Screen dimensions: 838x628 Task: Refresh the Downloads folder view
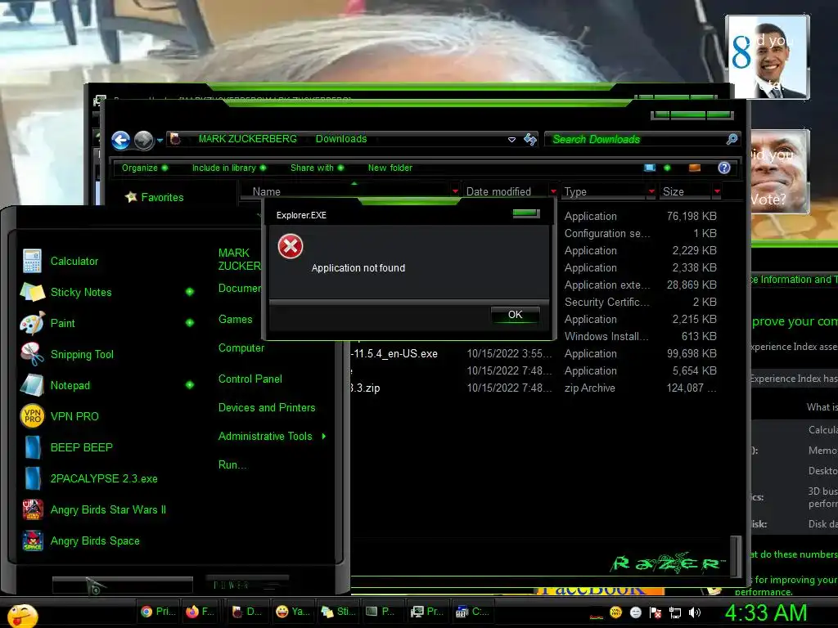coord(529,139)
